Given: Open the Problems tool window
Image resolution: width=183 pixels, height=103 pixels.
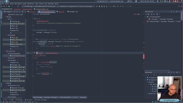Looking at the screenshot, I should [19, 100].
